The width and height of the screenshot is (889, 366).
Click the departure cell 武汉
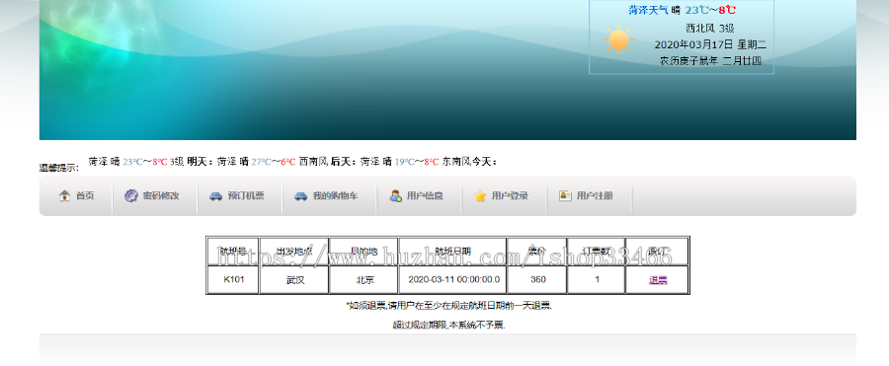(x=294, y=280)
